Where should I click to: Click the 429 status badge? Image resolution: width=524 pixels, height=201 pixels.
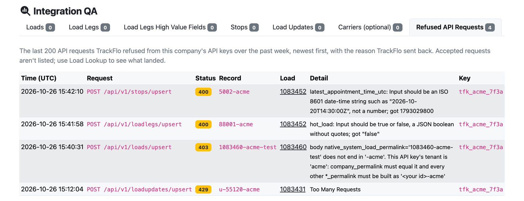(x=203, y=189)
